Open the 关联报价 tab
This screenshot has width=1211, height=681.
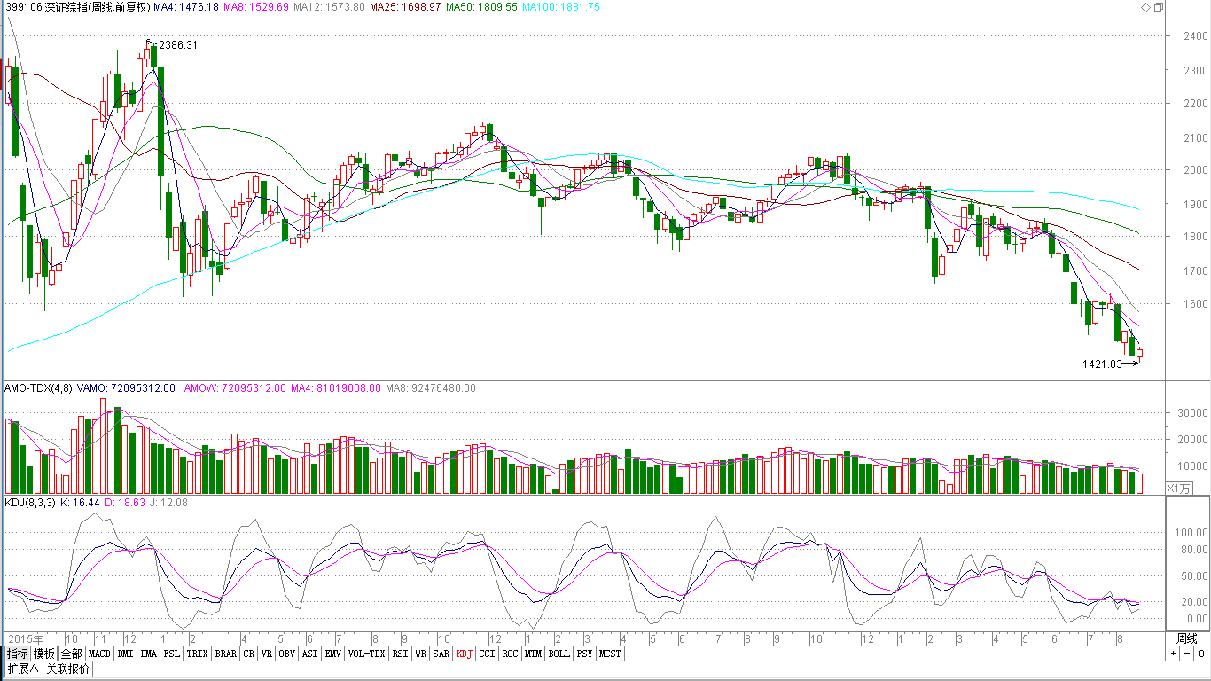pos(67,669)
